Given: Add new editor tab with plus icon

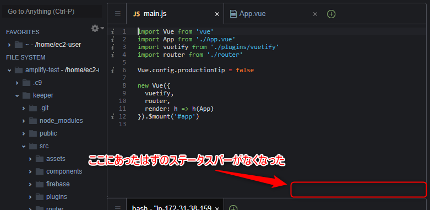Looking at the screenshot, I should click(331, 14).
